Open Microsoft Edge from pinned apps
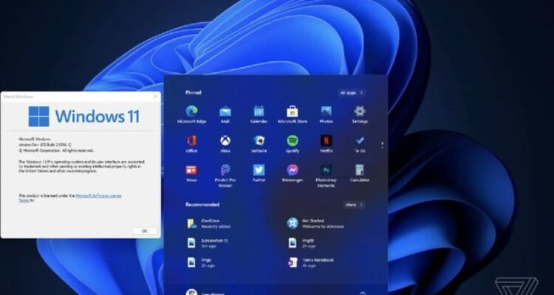Image resolution: width=554 pixels, height=295 pixels. point(192,114)
